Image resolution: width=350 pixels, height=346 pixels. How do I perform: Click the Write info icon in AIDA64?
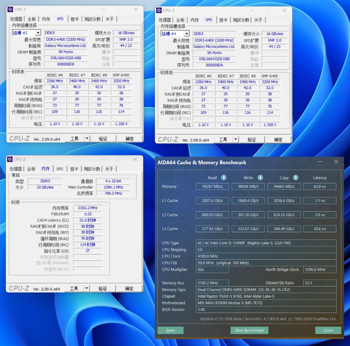[260, 178]
